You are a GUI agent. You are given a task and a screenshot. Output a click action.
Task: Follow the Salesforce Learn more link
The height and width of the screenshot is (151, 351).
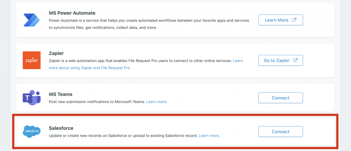(209, 135)
